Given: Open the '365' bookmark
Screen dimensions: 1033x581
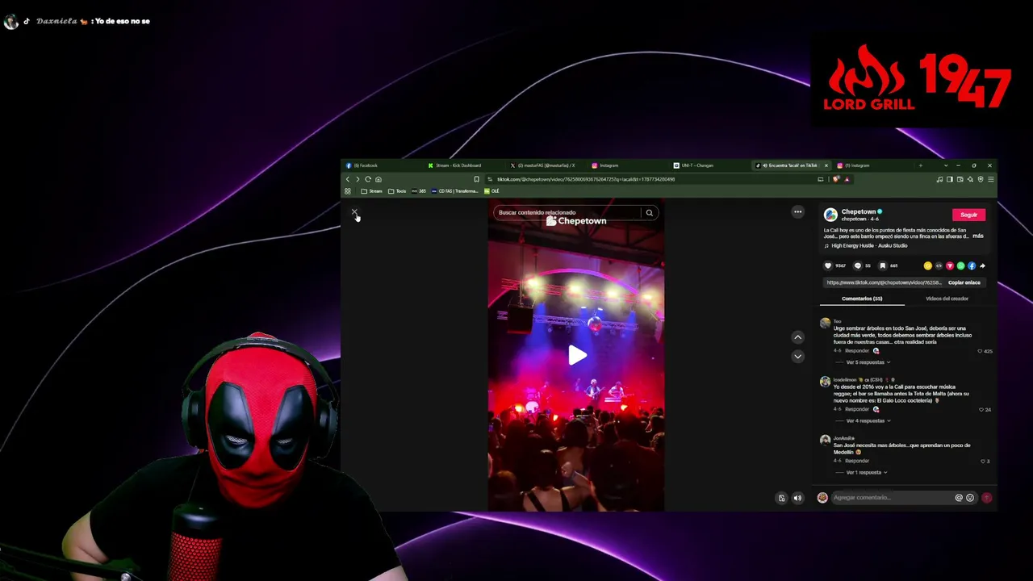Looking at the screenshot, I should 419,191.
